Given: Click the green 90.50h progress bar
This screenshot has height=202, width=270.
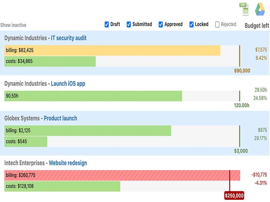Looking at the screenshot, I should click(x=93, y=96).
